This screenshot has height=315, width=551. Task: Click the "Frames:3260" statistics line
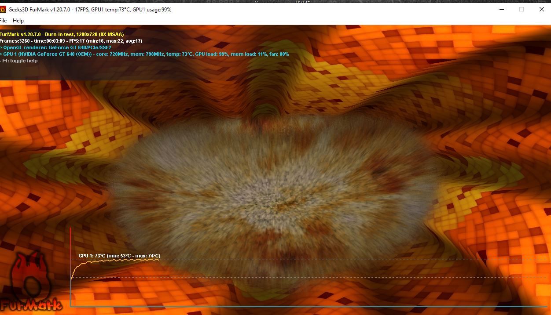coord(71,41)
